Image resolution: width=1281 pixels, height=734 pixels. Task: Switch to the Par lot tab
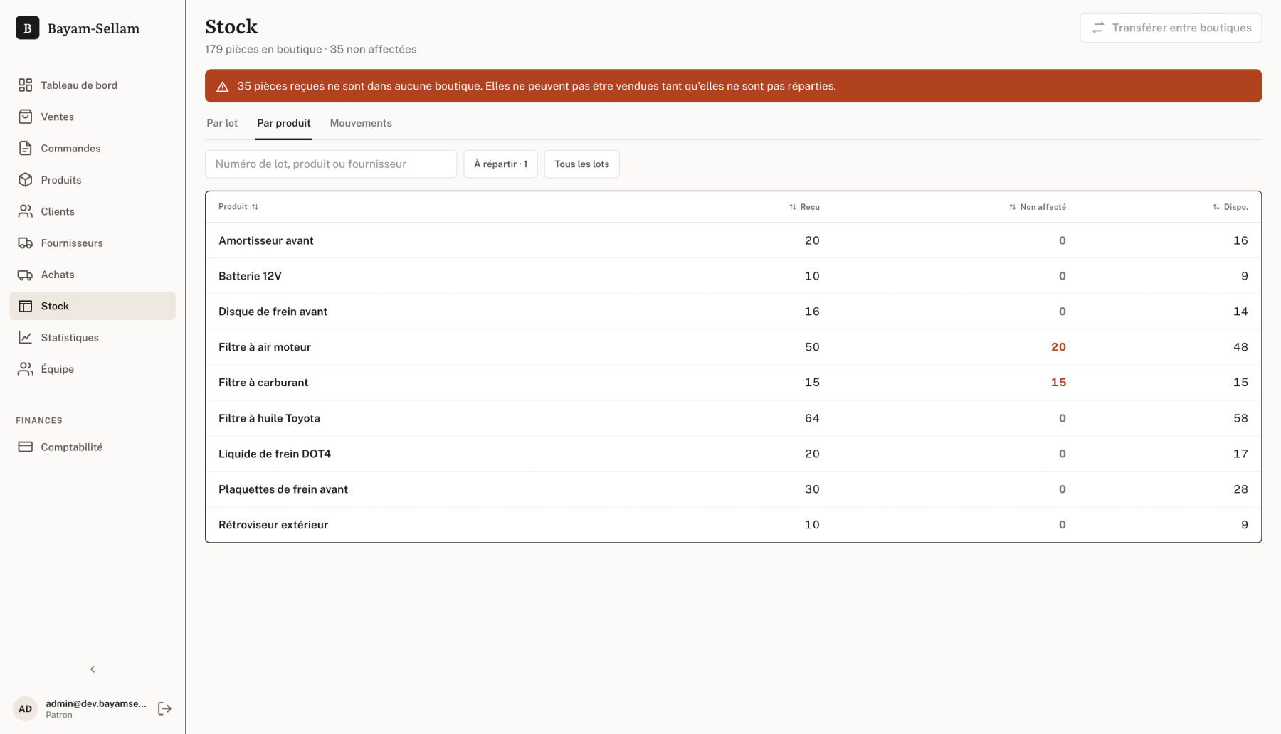click(x=222, y=123)
